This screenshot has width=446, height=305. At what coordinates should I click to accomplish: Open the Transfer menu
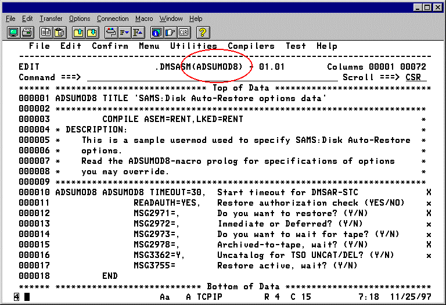(x=51, y=19)
